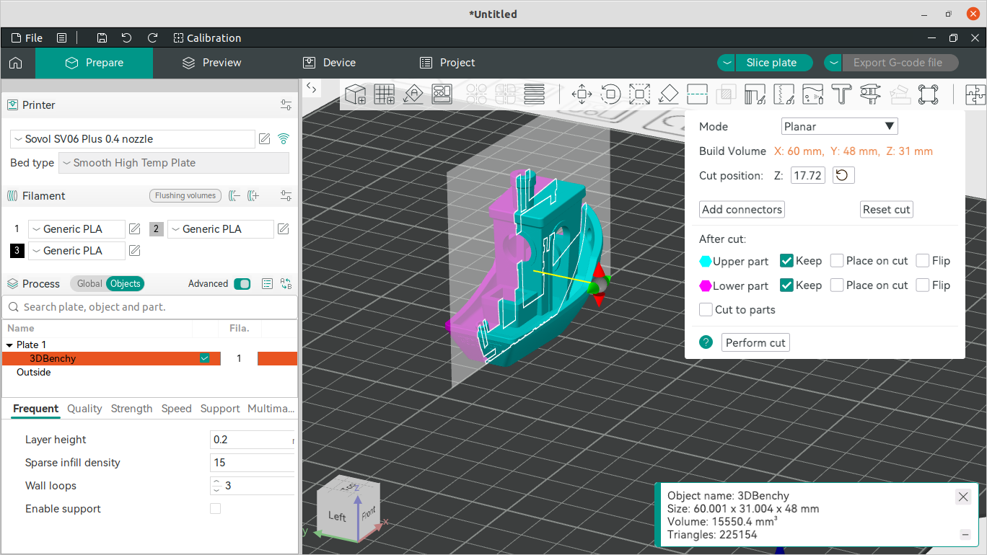Image resolution: width=987 pixels, height=555 pixels.
Task: Collapse the Plate 1 tree node
Action: tap(9, 345)
